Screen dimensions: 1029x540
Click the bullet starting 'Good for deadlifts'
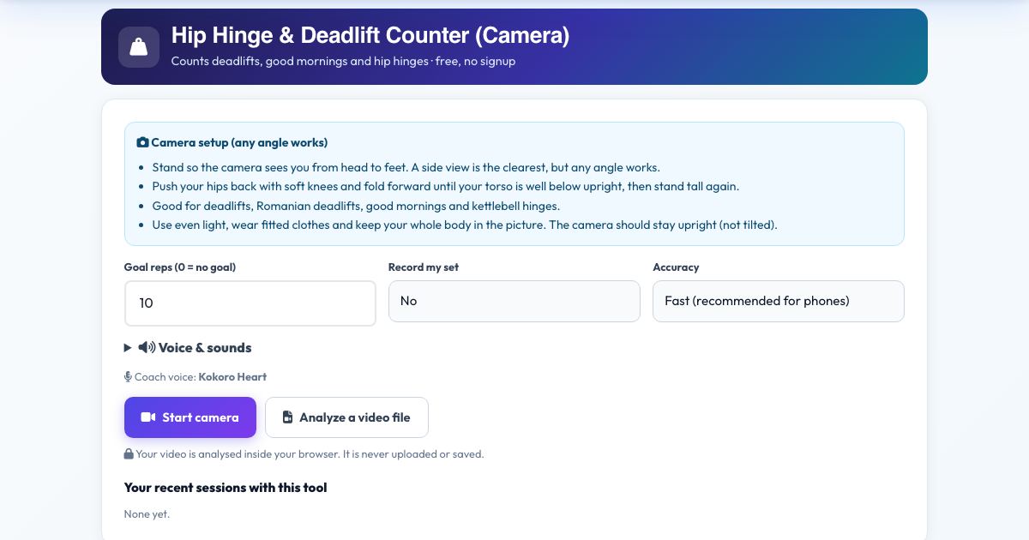356,206
